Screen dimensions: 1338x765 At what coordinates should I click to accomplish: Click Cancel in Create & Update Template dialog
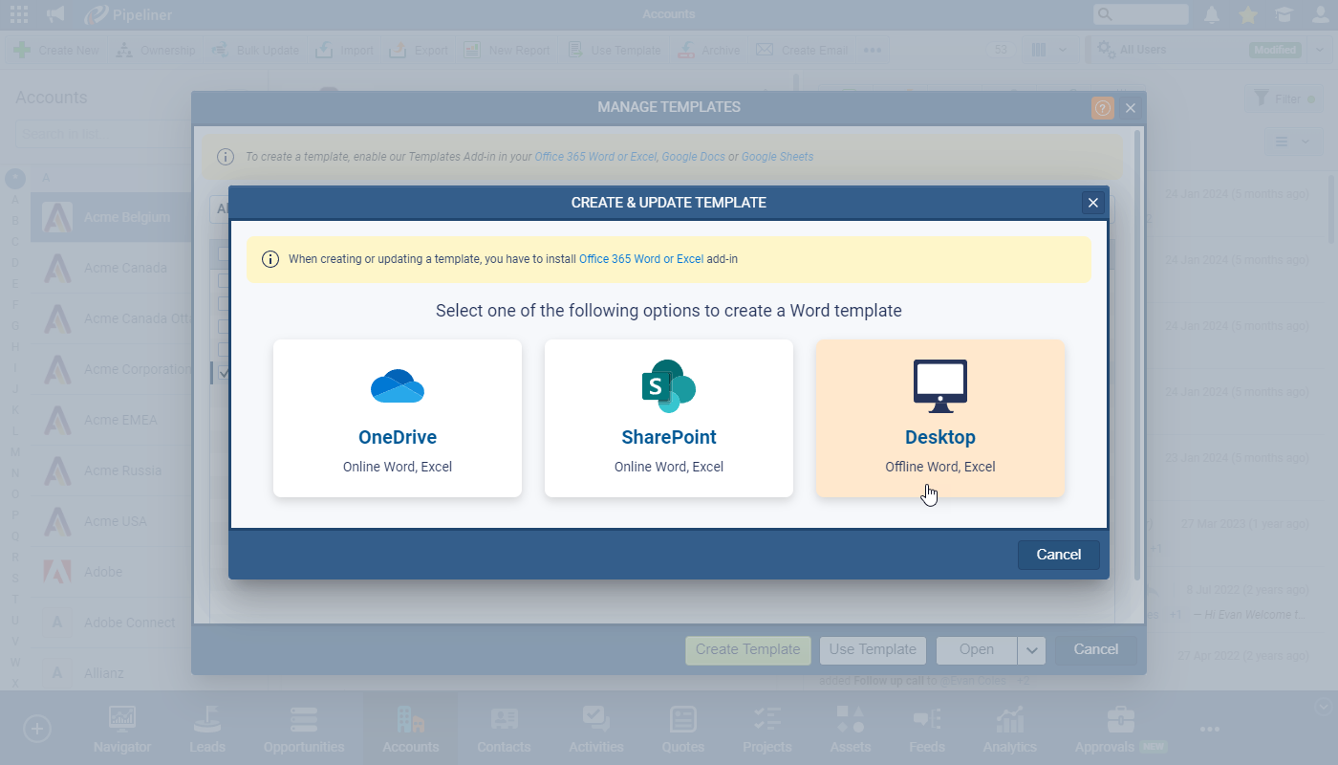tap(1058, 555)
